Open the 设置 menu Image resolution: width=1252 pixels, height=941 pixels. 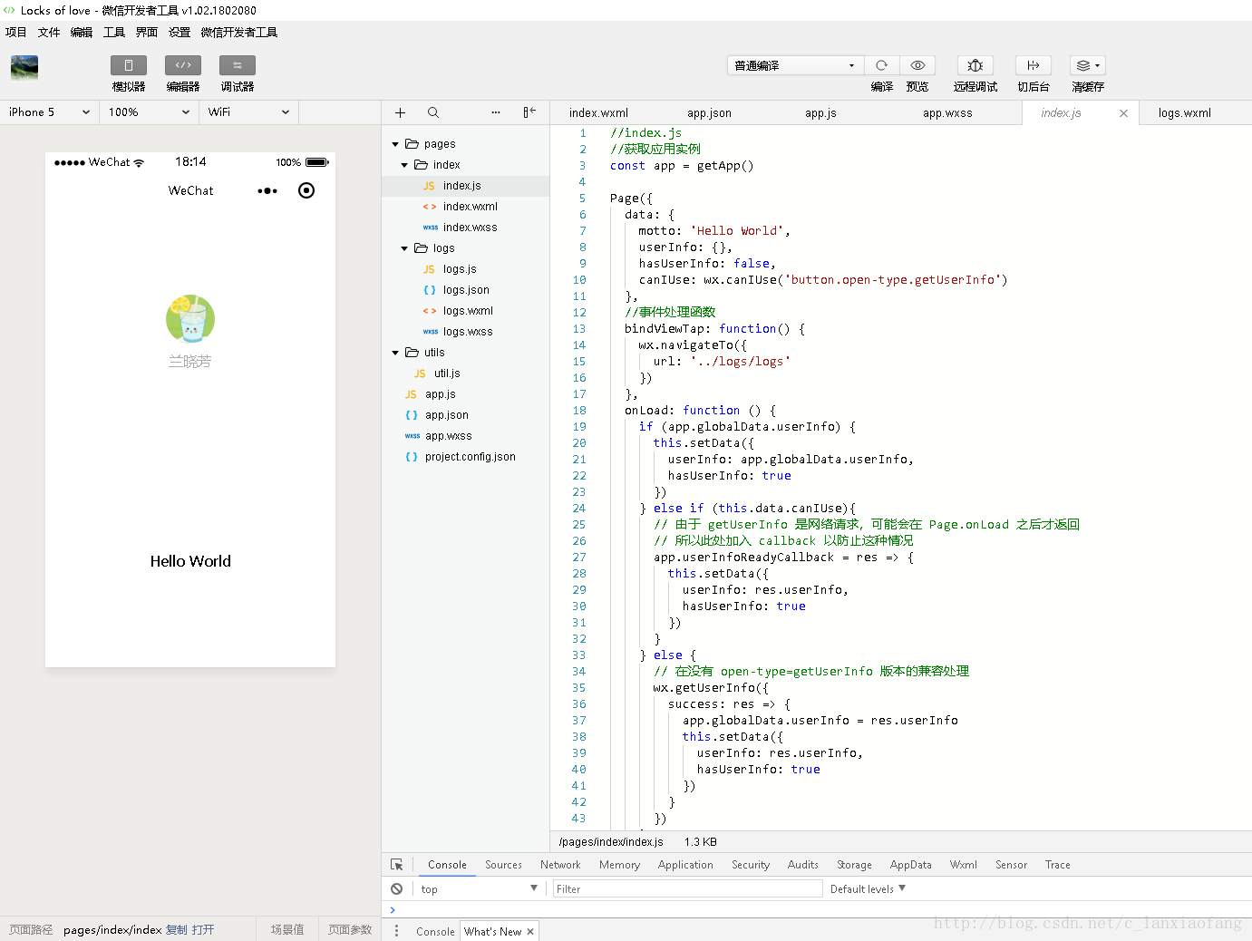(180, 33)
